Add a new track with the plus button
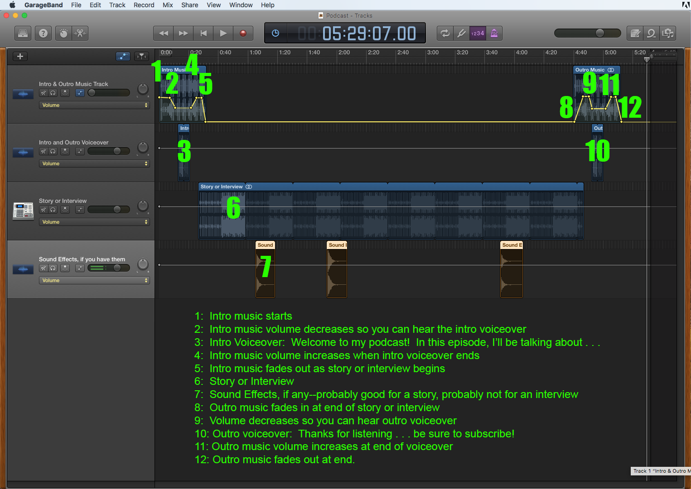691x489 pixels. pos(20,56)
